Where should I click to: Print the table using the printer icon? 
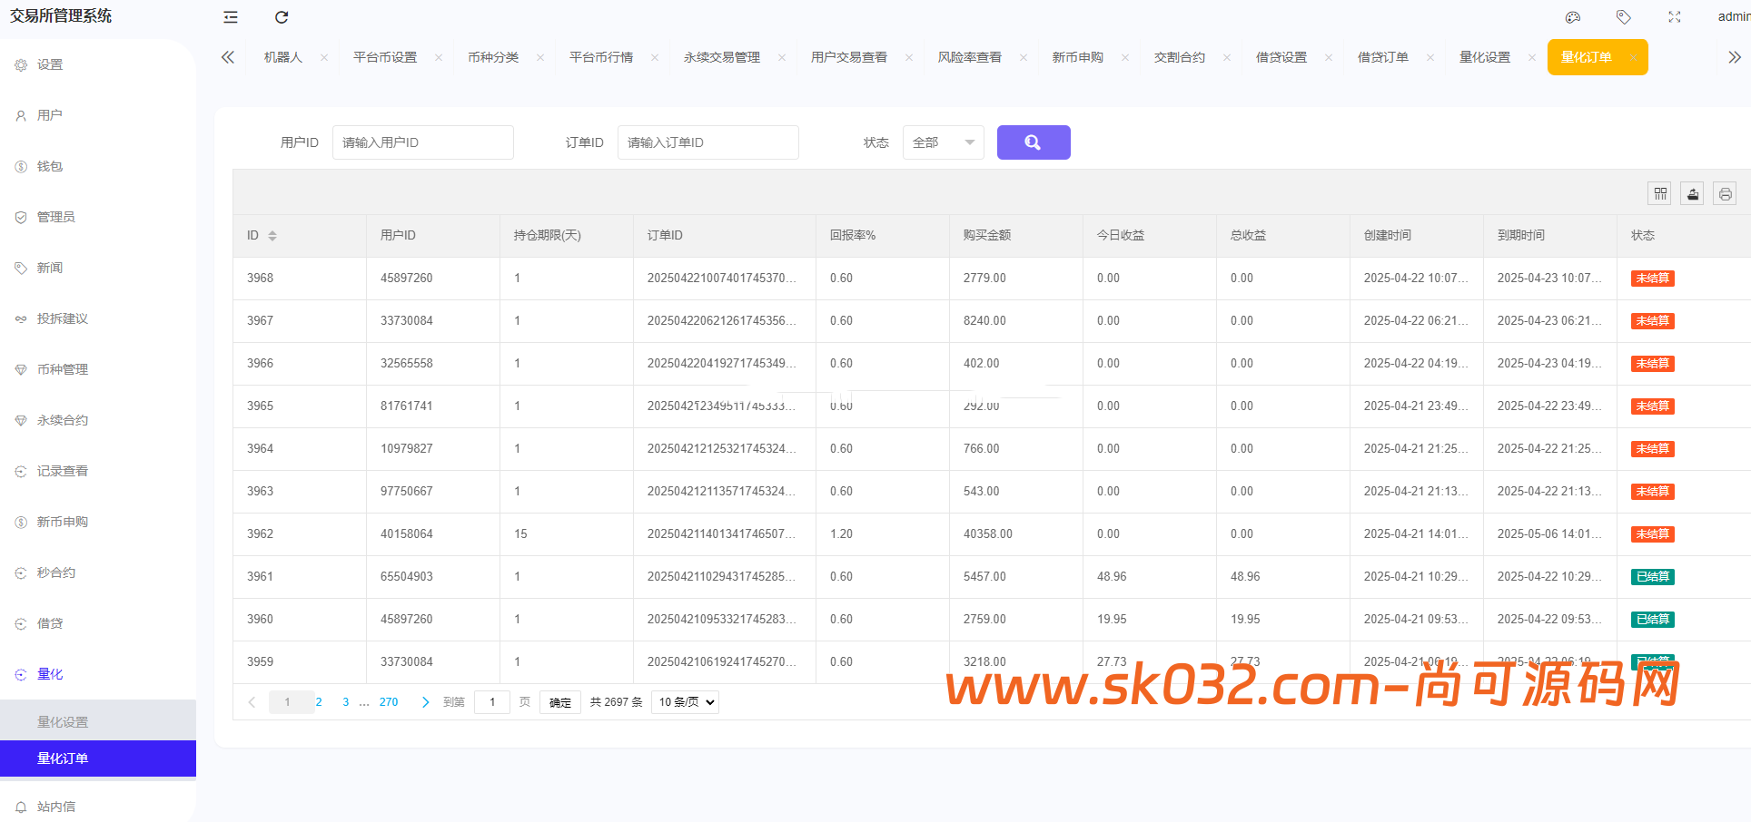point(1725,192)
